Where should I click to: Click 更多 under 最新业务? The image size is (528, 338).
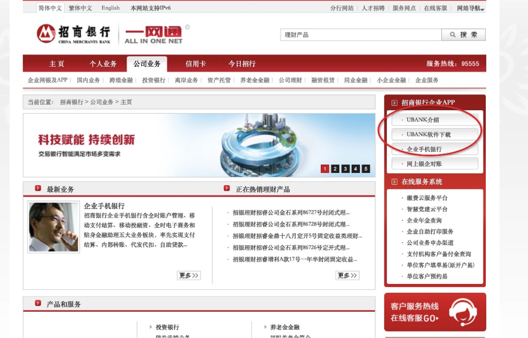(x=189, y=276)
